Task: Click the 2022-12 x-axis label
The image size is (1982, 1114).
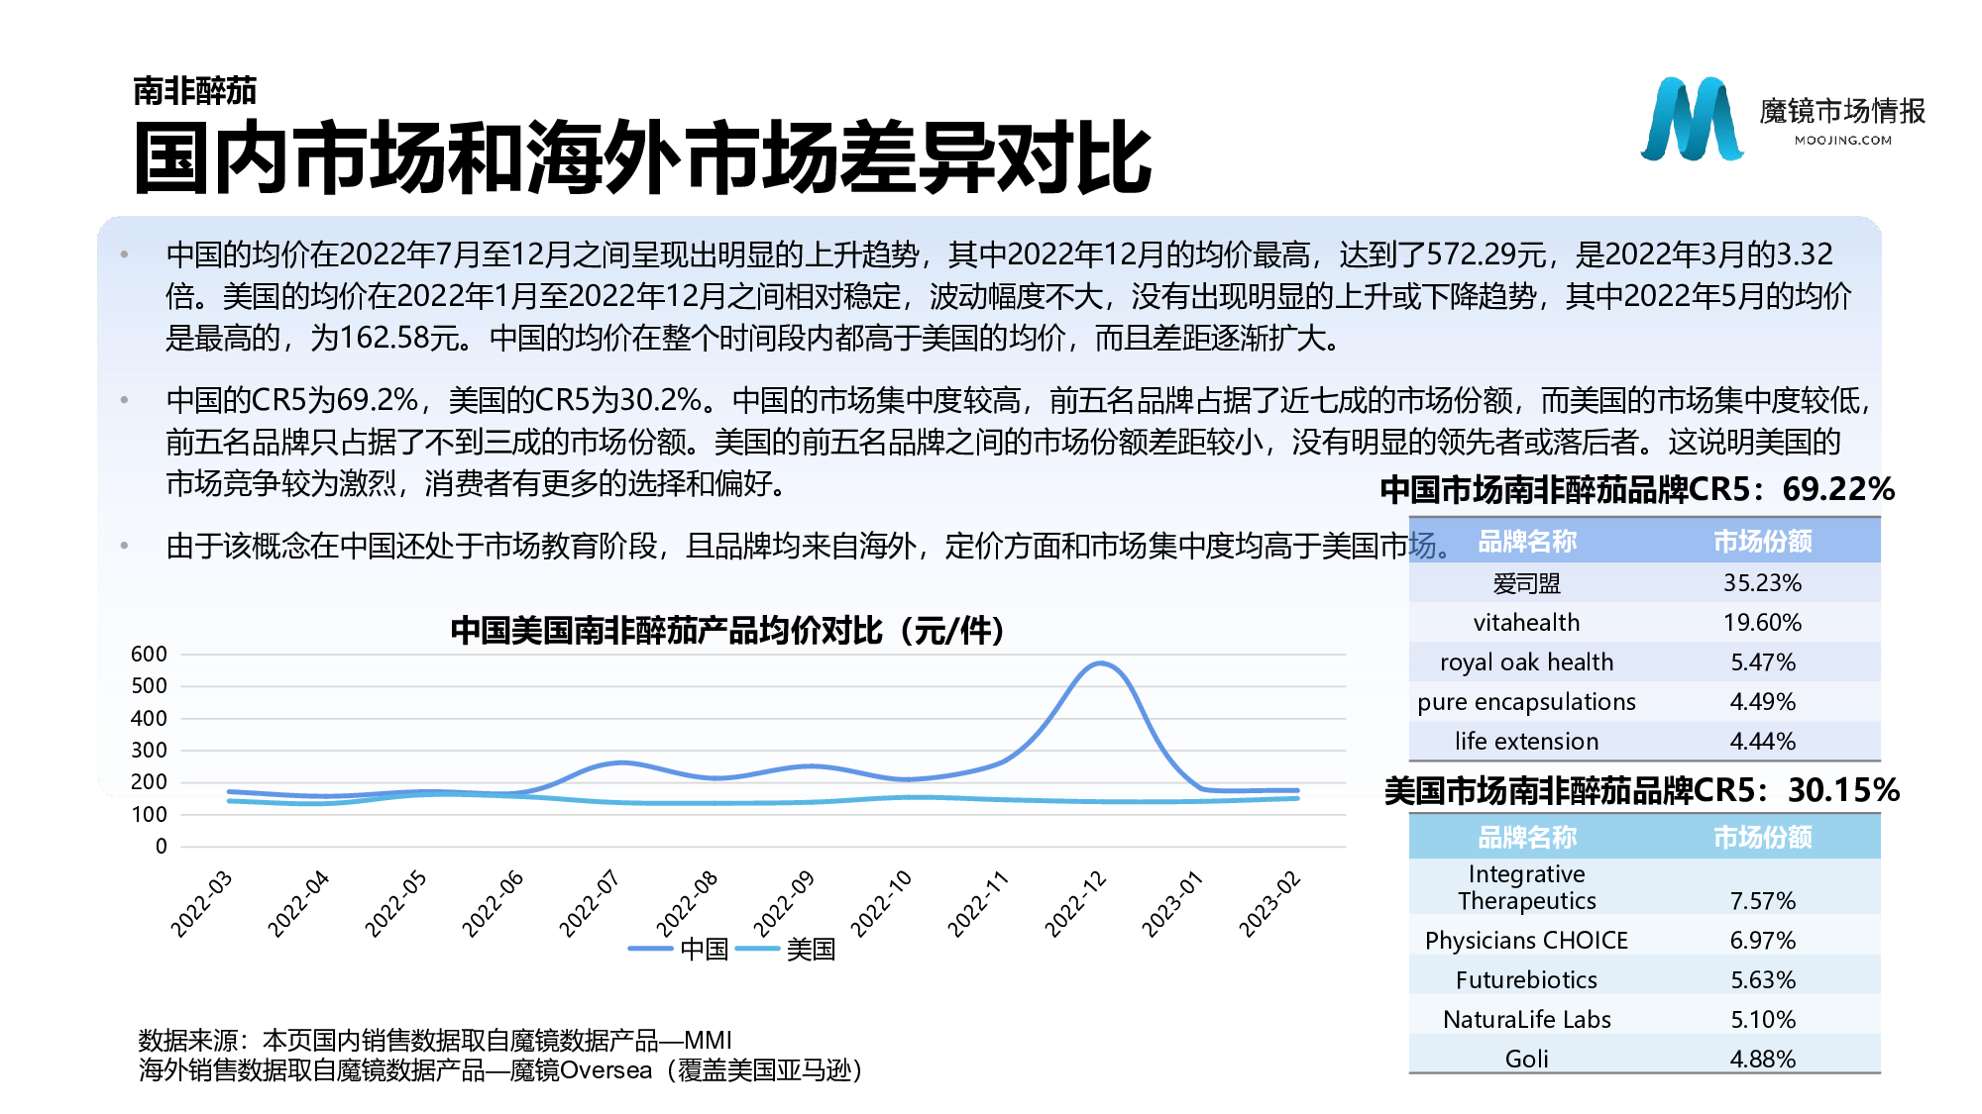Action: coord(1076,903)
